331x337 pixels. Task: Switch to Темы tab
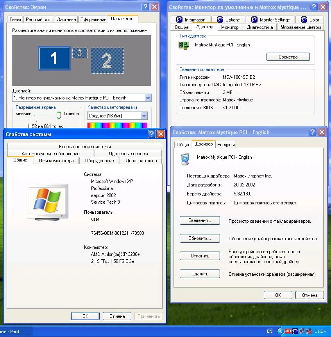tap(15, 20)
